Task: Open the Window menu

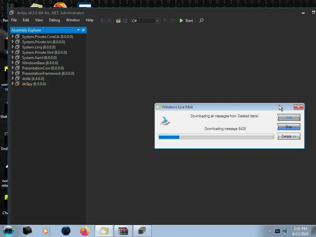Action: pyautogui.click(x=73, y=20)
